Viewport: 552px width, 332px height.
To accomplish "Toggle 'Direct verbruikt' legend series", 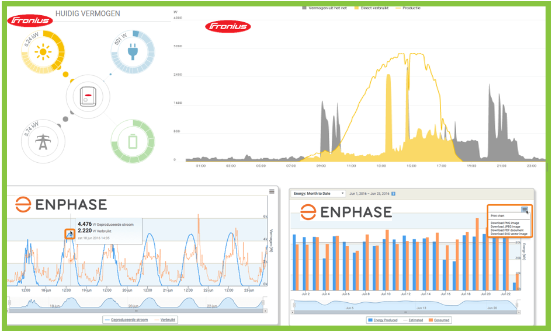I will (372, 8).
